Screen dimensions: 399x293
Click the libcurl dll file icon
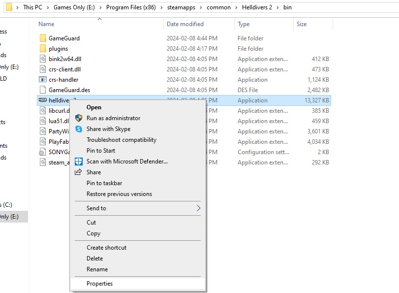(x=43, y=111)
